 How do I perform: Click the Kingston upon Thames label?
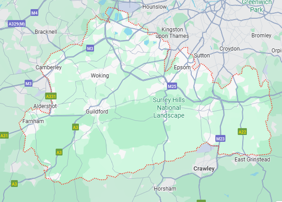(172, 33)
